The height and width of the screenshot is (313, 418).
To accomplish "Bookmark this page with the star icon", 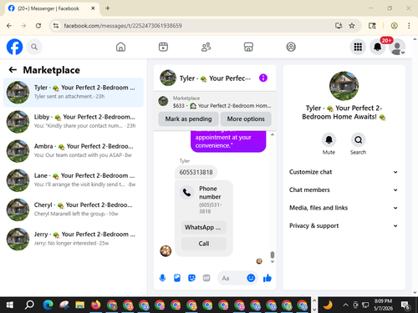I will (352, 26).
